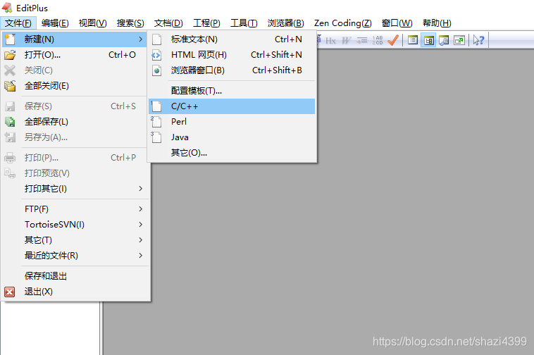Click the context help pointer icon
The height and width of the screenshot is (355, 534).
click(478, 41)
